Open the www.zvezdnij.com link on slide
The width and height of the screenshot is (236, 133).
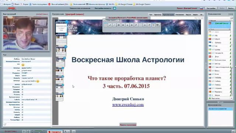point(128,105)
